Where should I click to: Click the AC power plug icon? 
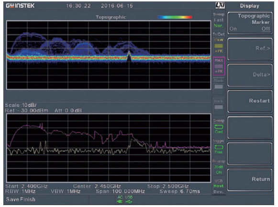(x=120, y=201)
